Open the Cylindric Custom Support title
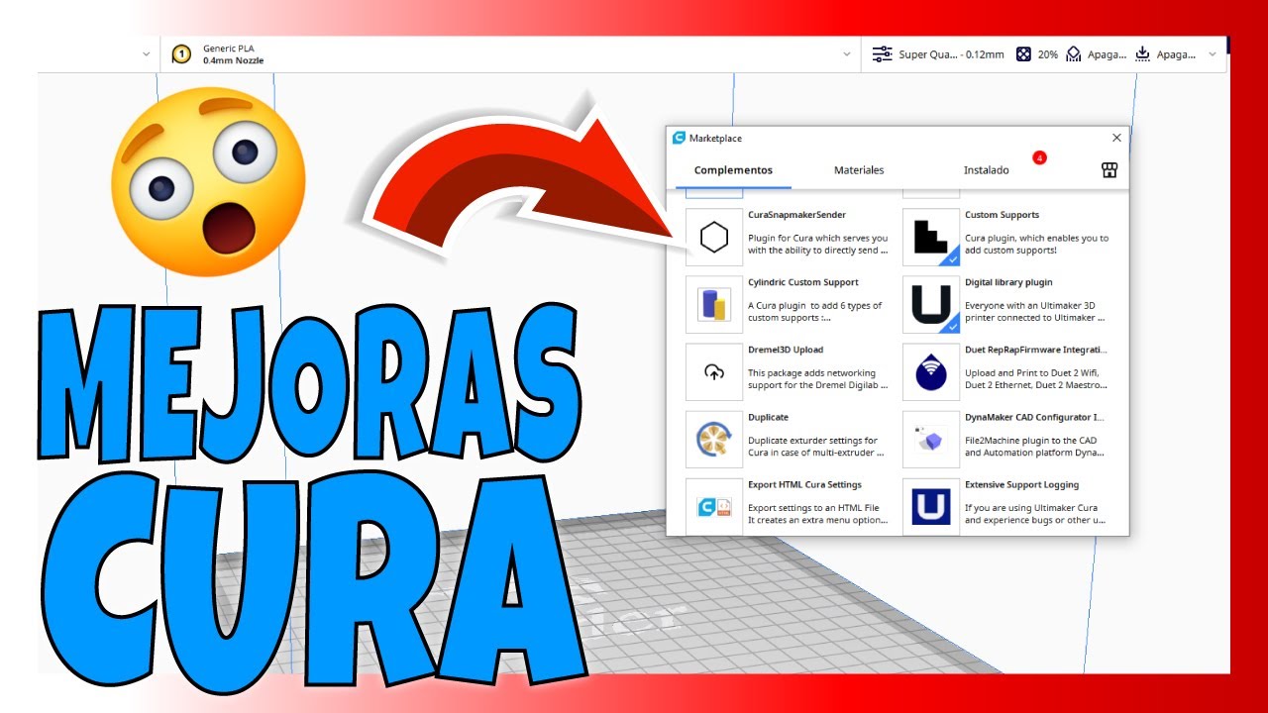This screenshot has width=1268, height=713. 802,282
